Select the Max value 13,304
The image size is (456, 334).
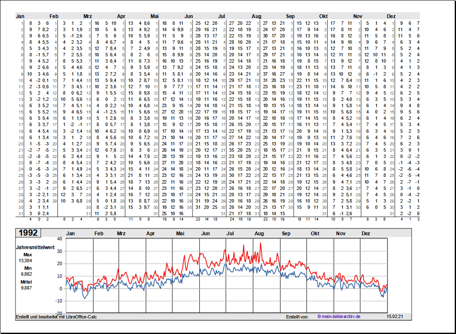[25, 260]
